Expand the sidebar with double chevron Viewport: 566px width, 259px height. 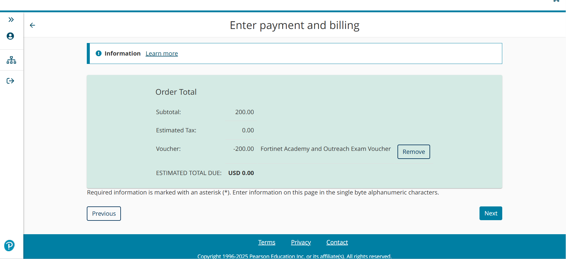(11, 20)
